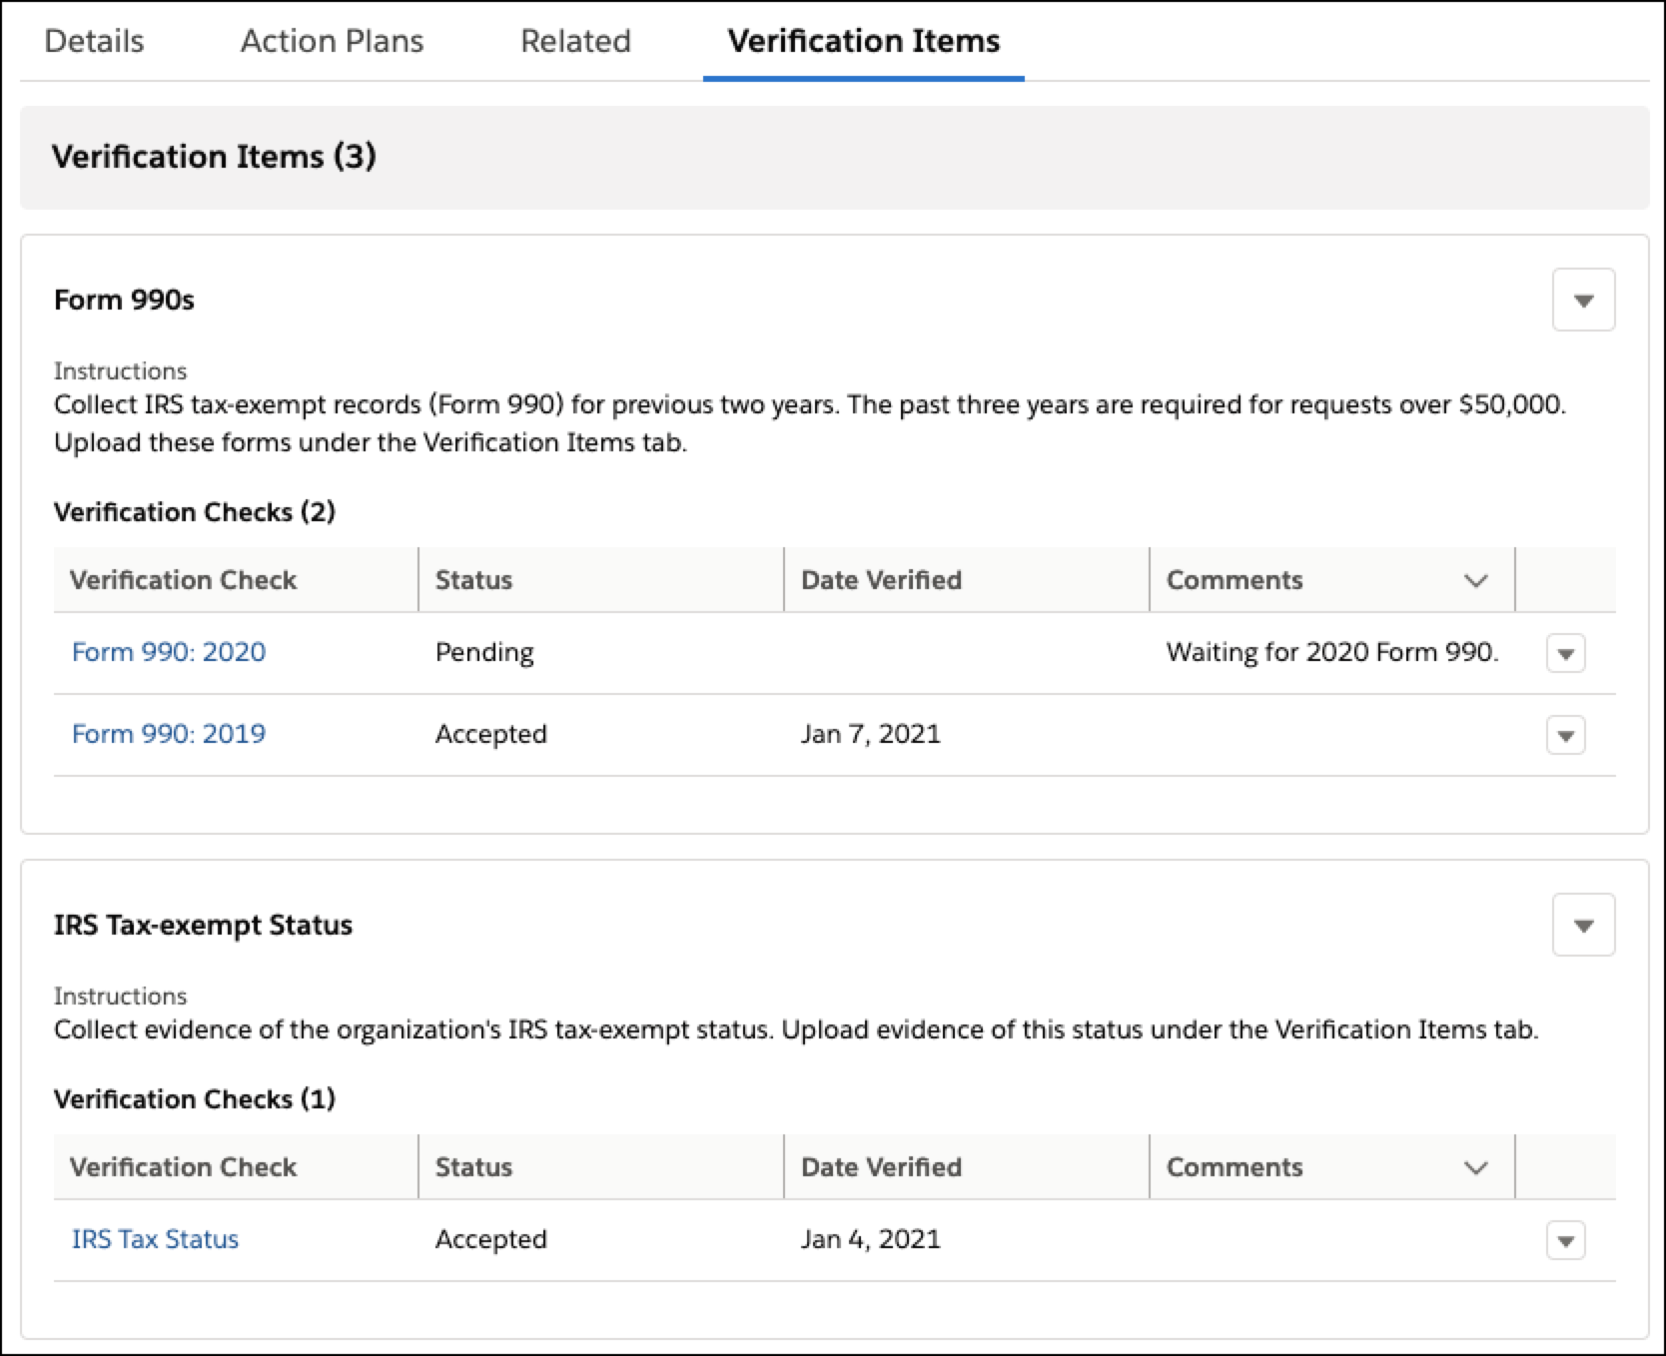Expand the Comments column menu in IRS table

(x=1475, y=1167)
